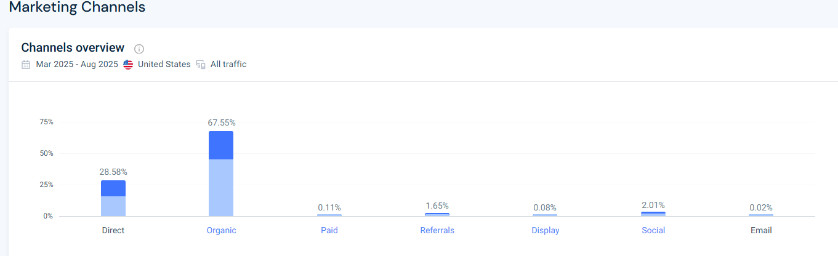838x256 pixels.
Task: Select dark blue segment of Organic bar
Action: (x=221, y=145)
